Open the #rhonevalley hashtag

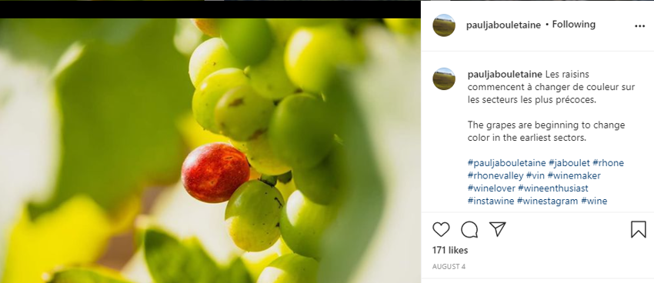[496, 175]
